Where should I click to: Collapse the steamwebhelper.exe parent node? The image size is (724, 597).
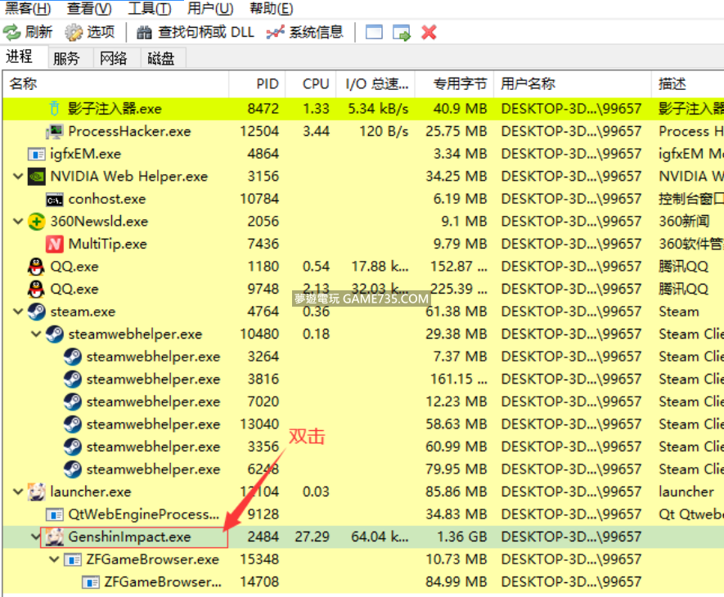[36, 334]
